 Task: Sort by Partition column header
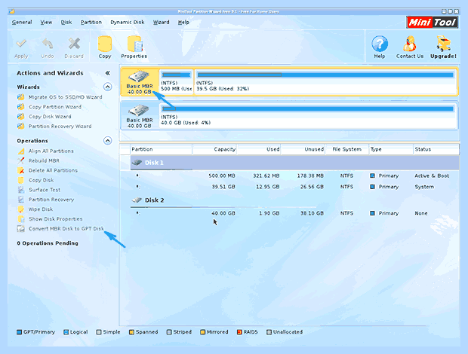(x=162, y=149)
